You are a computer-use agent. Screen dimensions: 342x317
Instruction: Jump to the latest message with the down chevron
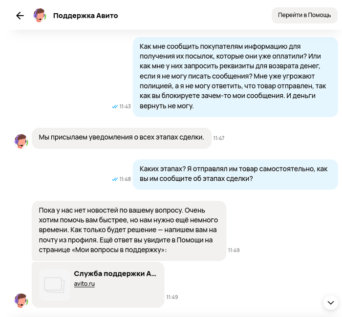331,302
